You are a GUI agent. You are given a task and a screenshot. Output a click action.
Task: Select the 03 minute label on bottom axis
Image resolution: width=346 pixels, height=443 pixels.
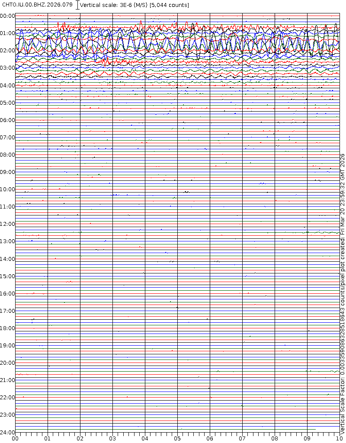coord(112,439)
